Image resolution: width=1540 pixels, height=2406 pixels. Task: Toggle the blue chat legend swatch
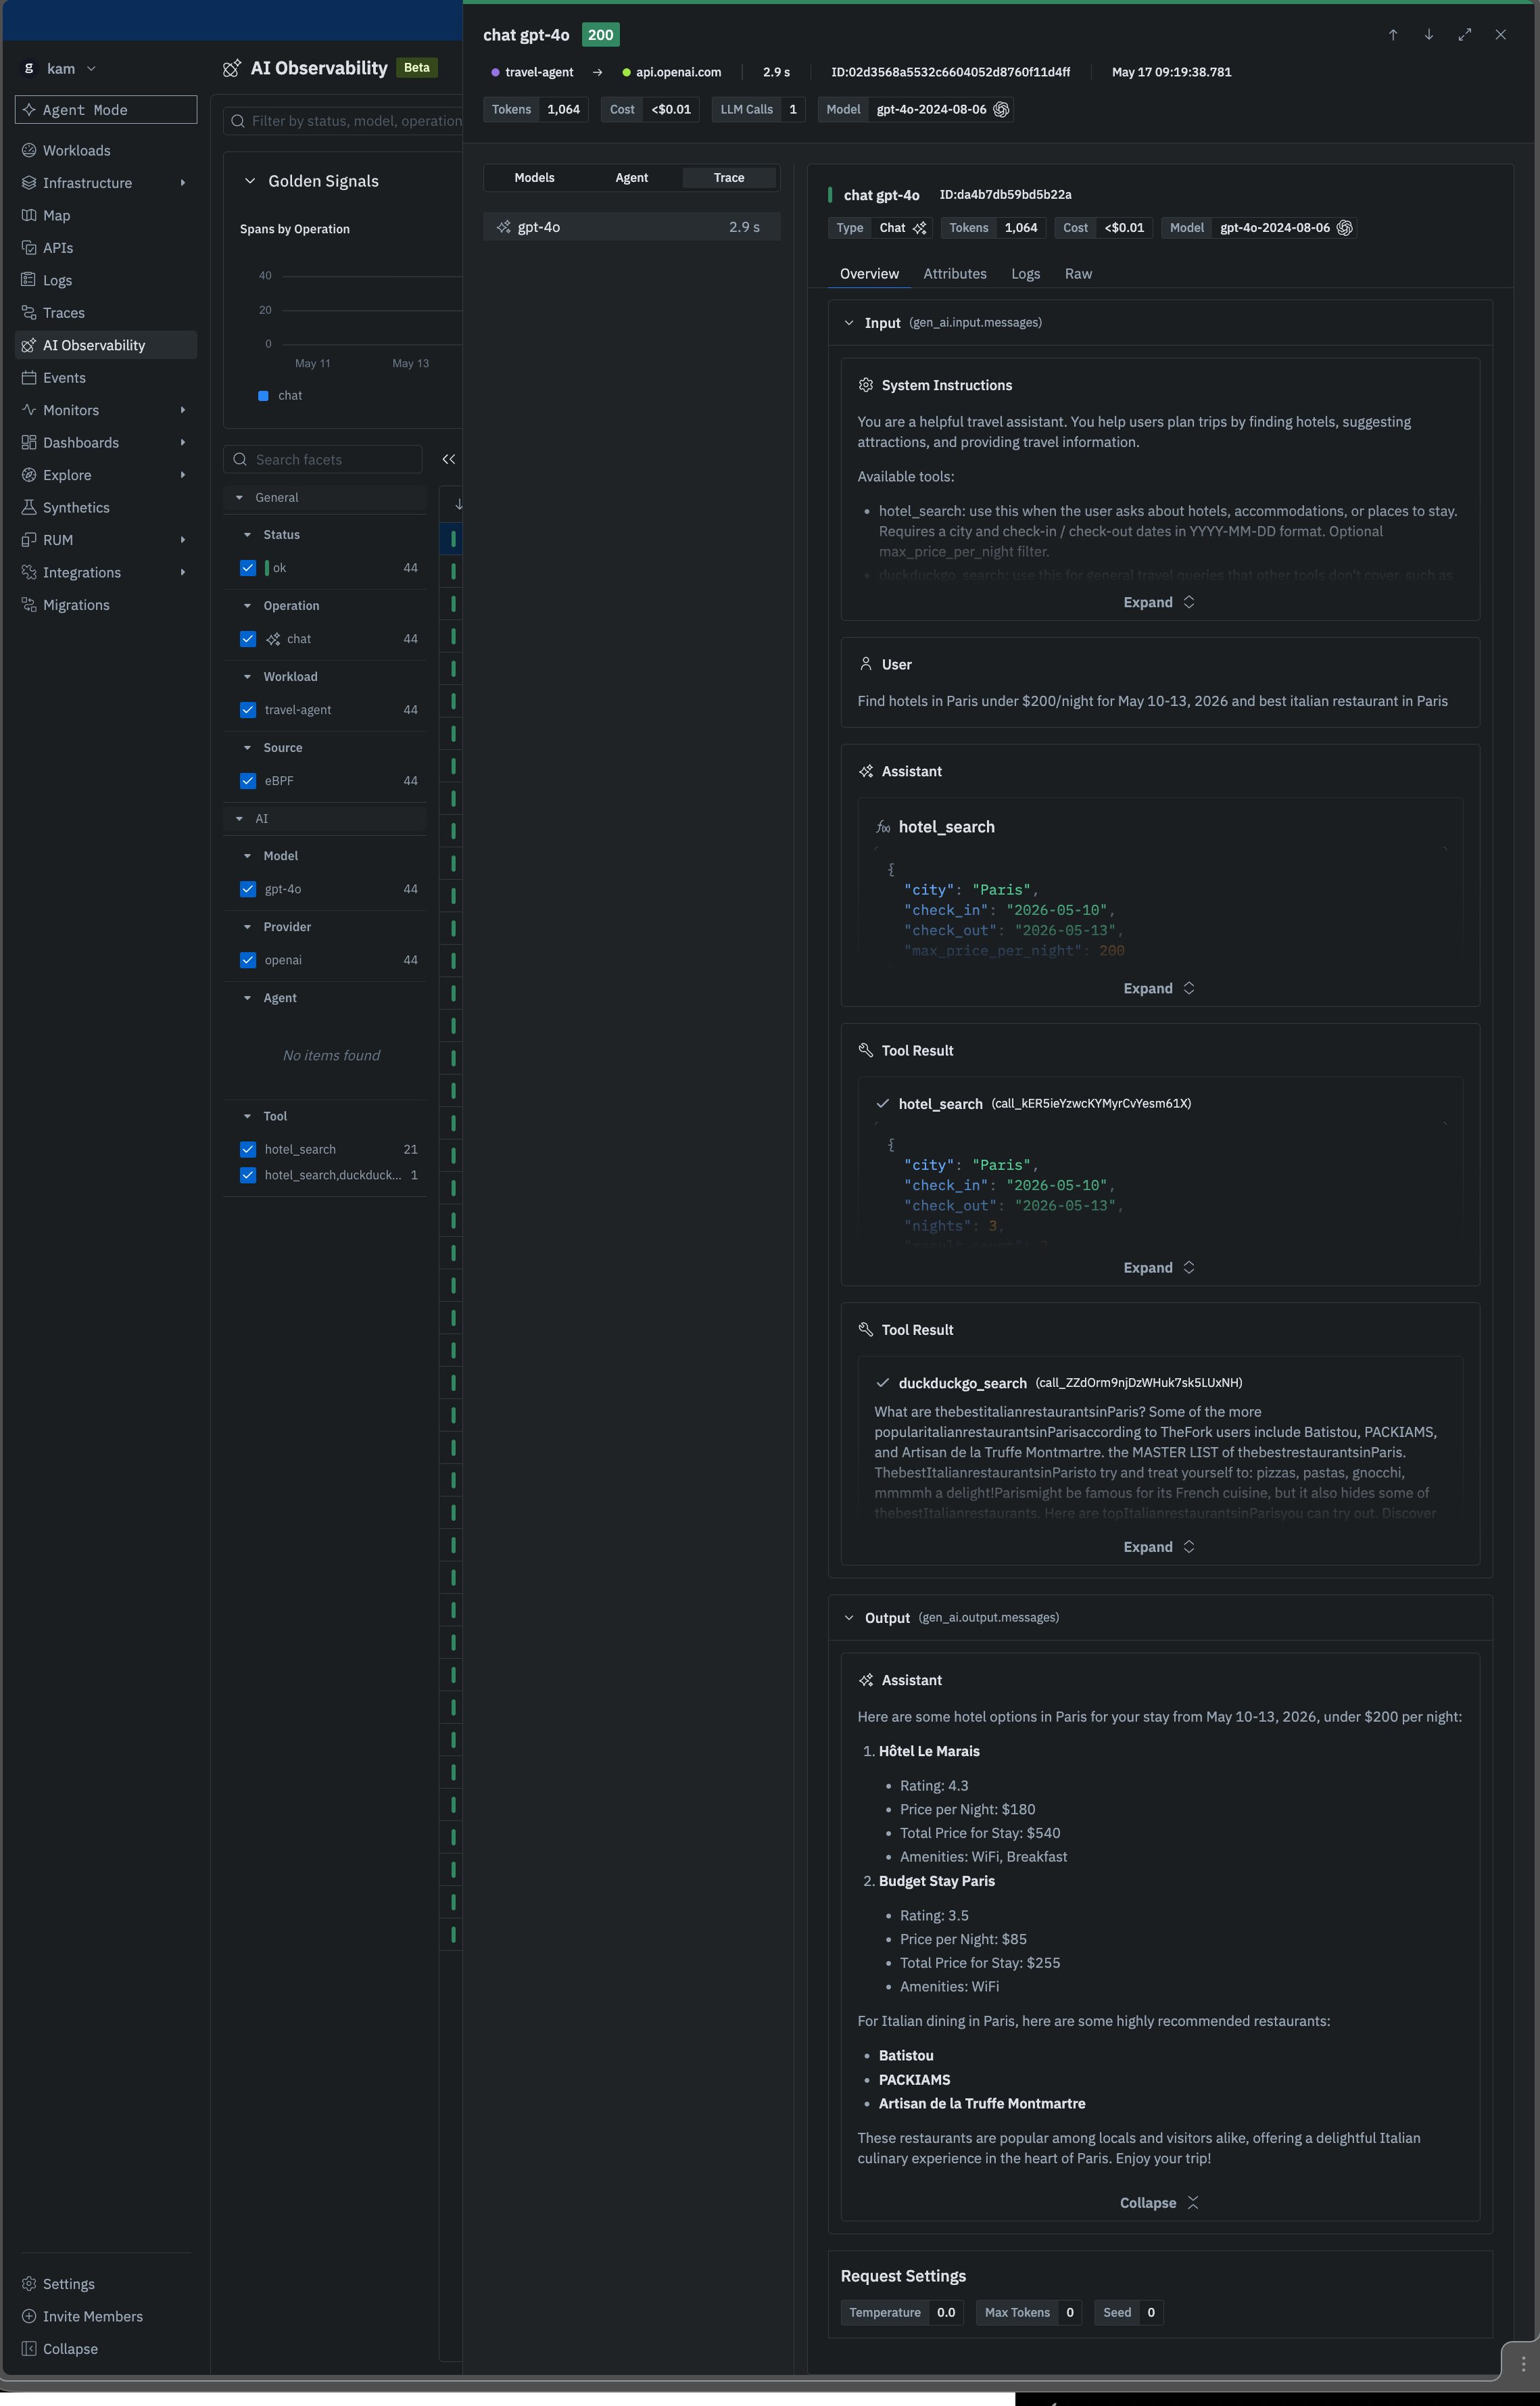(x=263, y=396)
